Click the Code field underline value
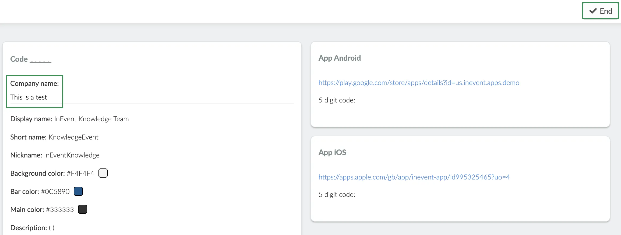This screenshot has height=235, width=621. click(x=40, y=60)
